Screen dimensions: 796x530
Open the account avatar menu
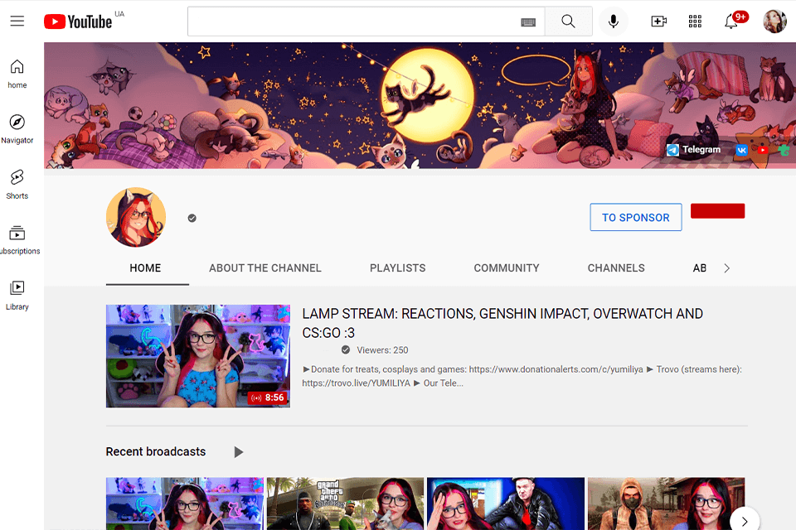tap(774, 22)
